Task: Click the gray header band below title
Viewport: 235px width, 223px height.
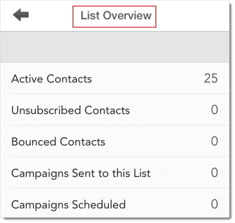Action: 115,47
